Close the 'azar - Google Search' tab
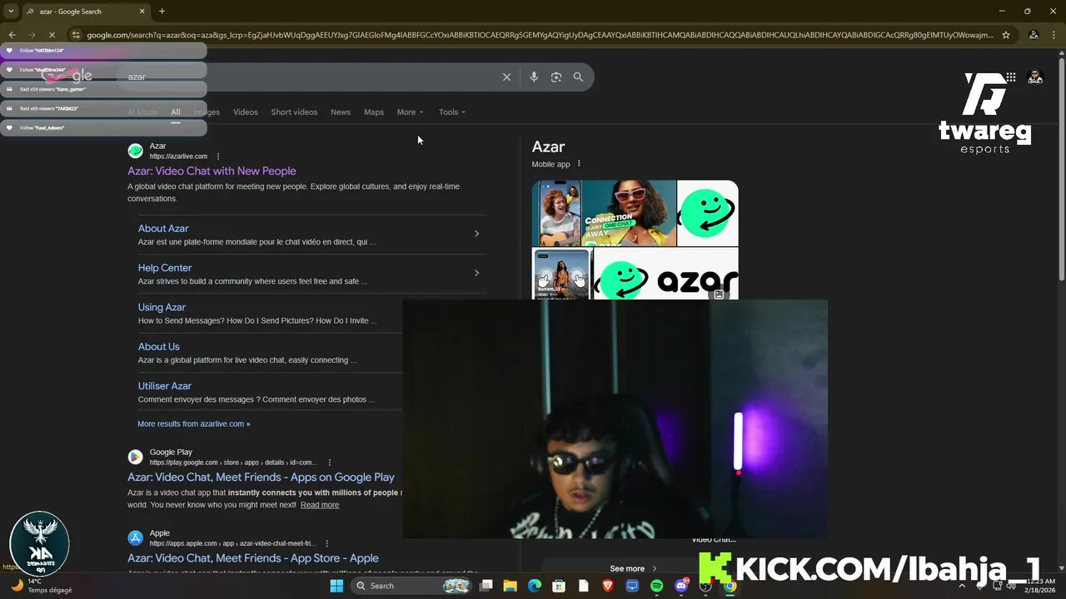Screen dimensions: 1066x599 coord(142,12)
